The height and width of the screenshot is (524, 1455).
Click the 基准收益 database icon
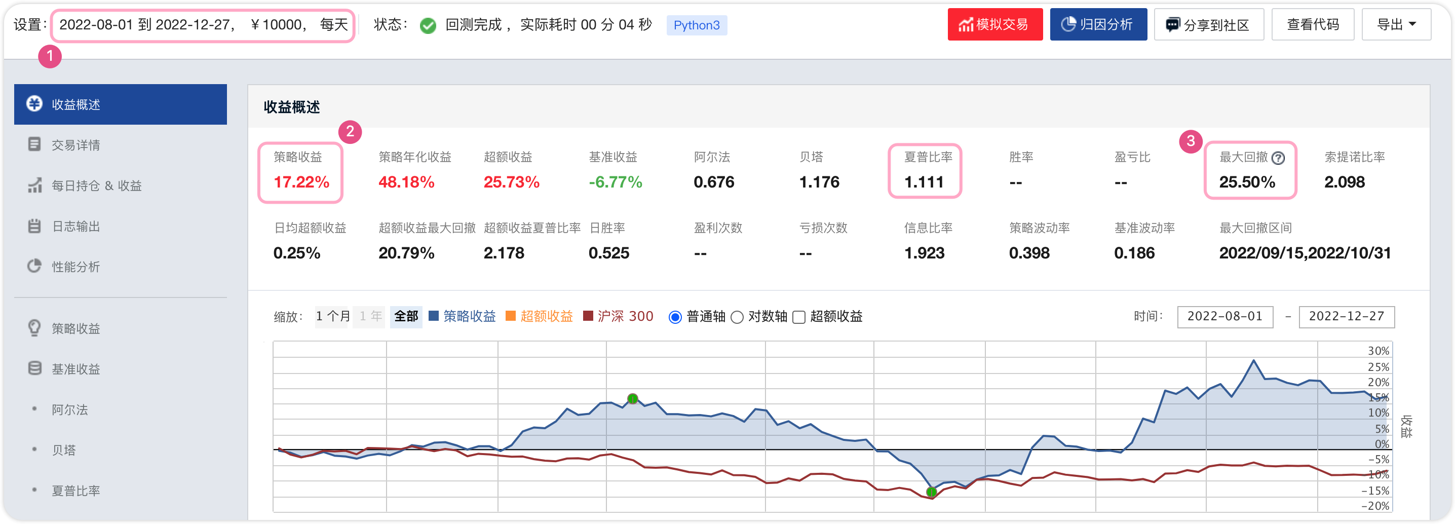pyautogui.click(x=34, y=368)
